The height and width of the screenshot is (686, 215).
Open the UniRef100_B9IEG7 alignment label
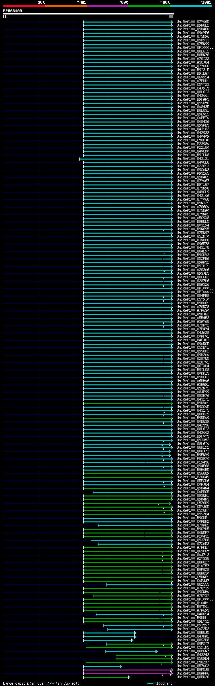point(193,73)
